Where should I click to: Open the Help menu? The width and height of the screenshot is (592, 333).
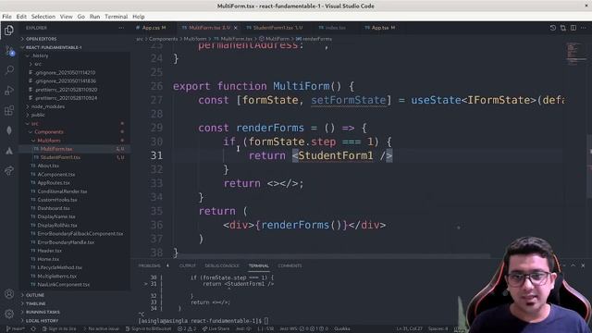(x=138, y=17)
